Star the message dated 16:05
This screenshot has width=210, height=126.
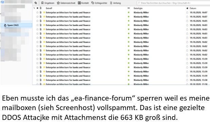[x=37, y=21]
